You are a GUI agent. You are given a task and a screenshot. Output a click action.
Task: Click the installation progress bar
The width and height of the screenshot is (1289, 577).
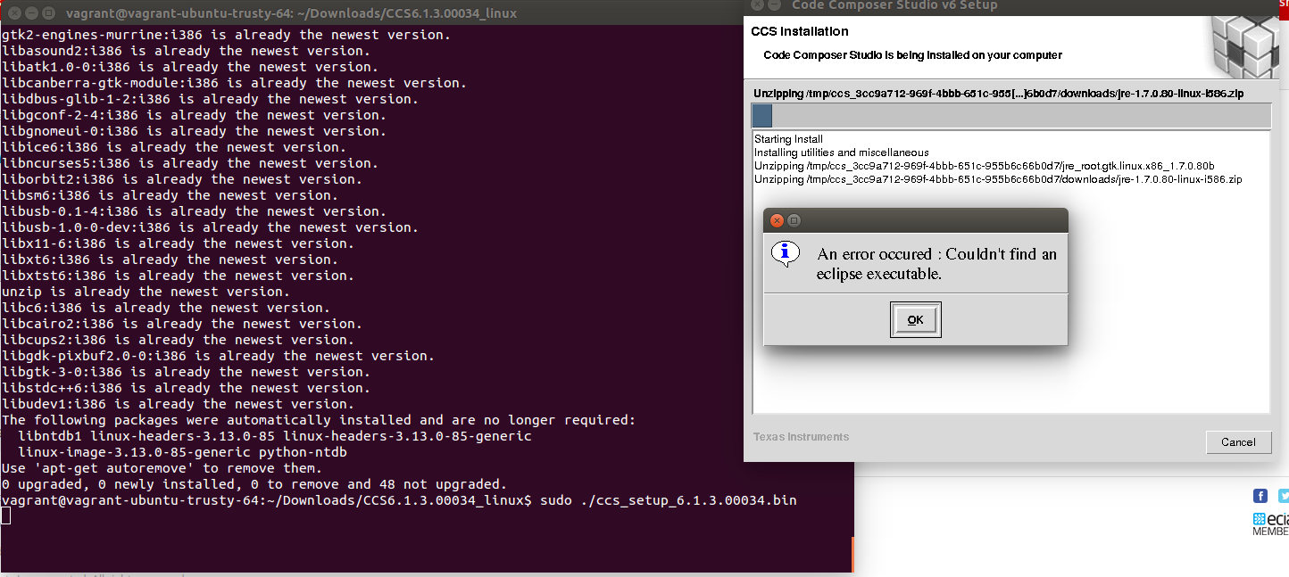[1011, 116]
